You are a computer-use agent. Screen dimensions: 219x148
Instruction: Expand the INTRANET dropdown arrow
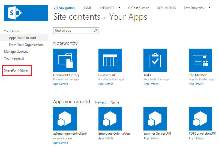click(119, 8)
